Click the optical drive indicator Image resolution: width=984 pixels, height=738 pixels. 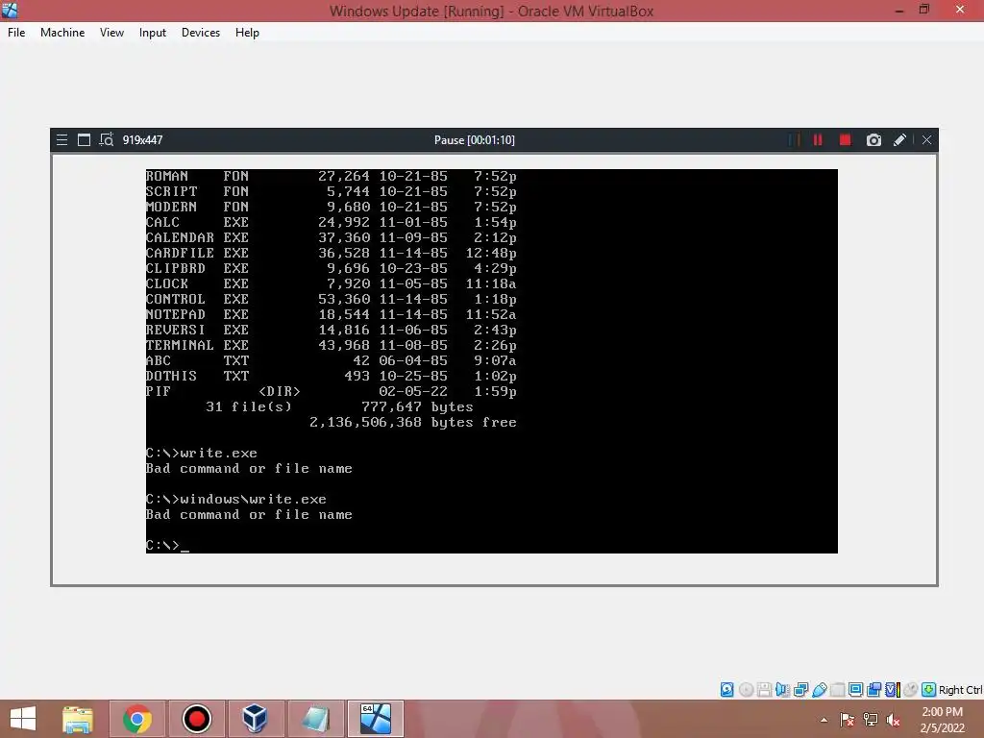coord(746,690)
